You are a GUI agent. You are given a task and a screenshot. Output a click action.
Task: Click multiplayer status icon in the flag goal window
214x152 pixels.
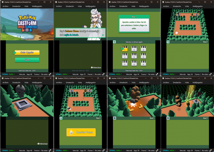(211, 151)
